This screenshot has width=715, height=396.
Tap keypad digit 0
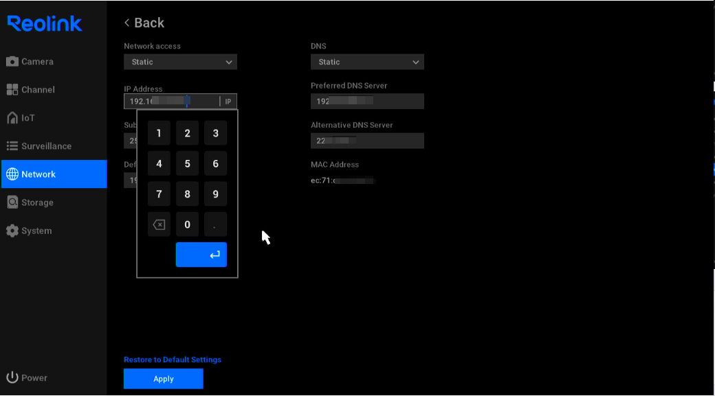pos(188,224)
